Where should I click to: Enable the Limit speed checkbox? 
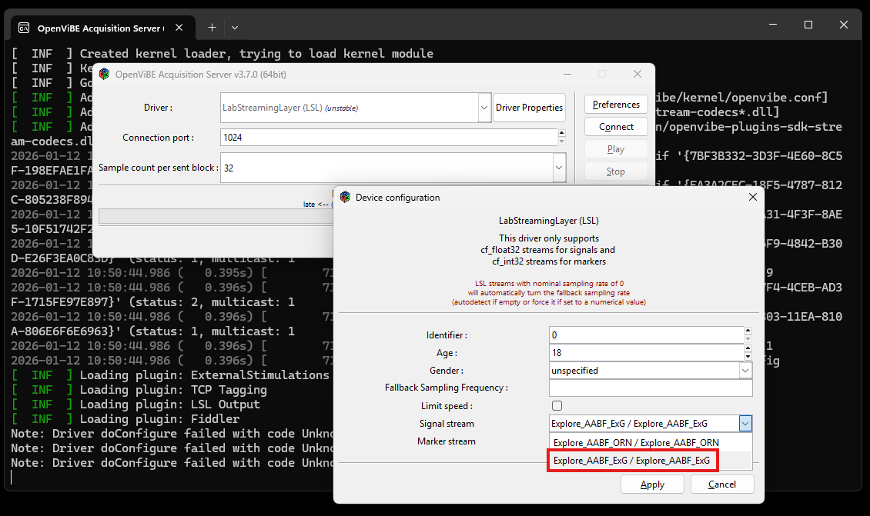tap(557, 406)
